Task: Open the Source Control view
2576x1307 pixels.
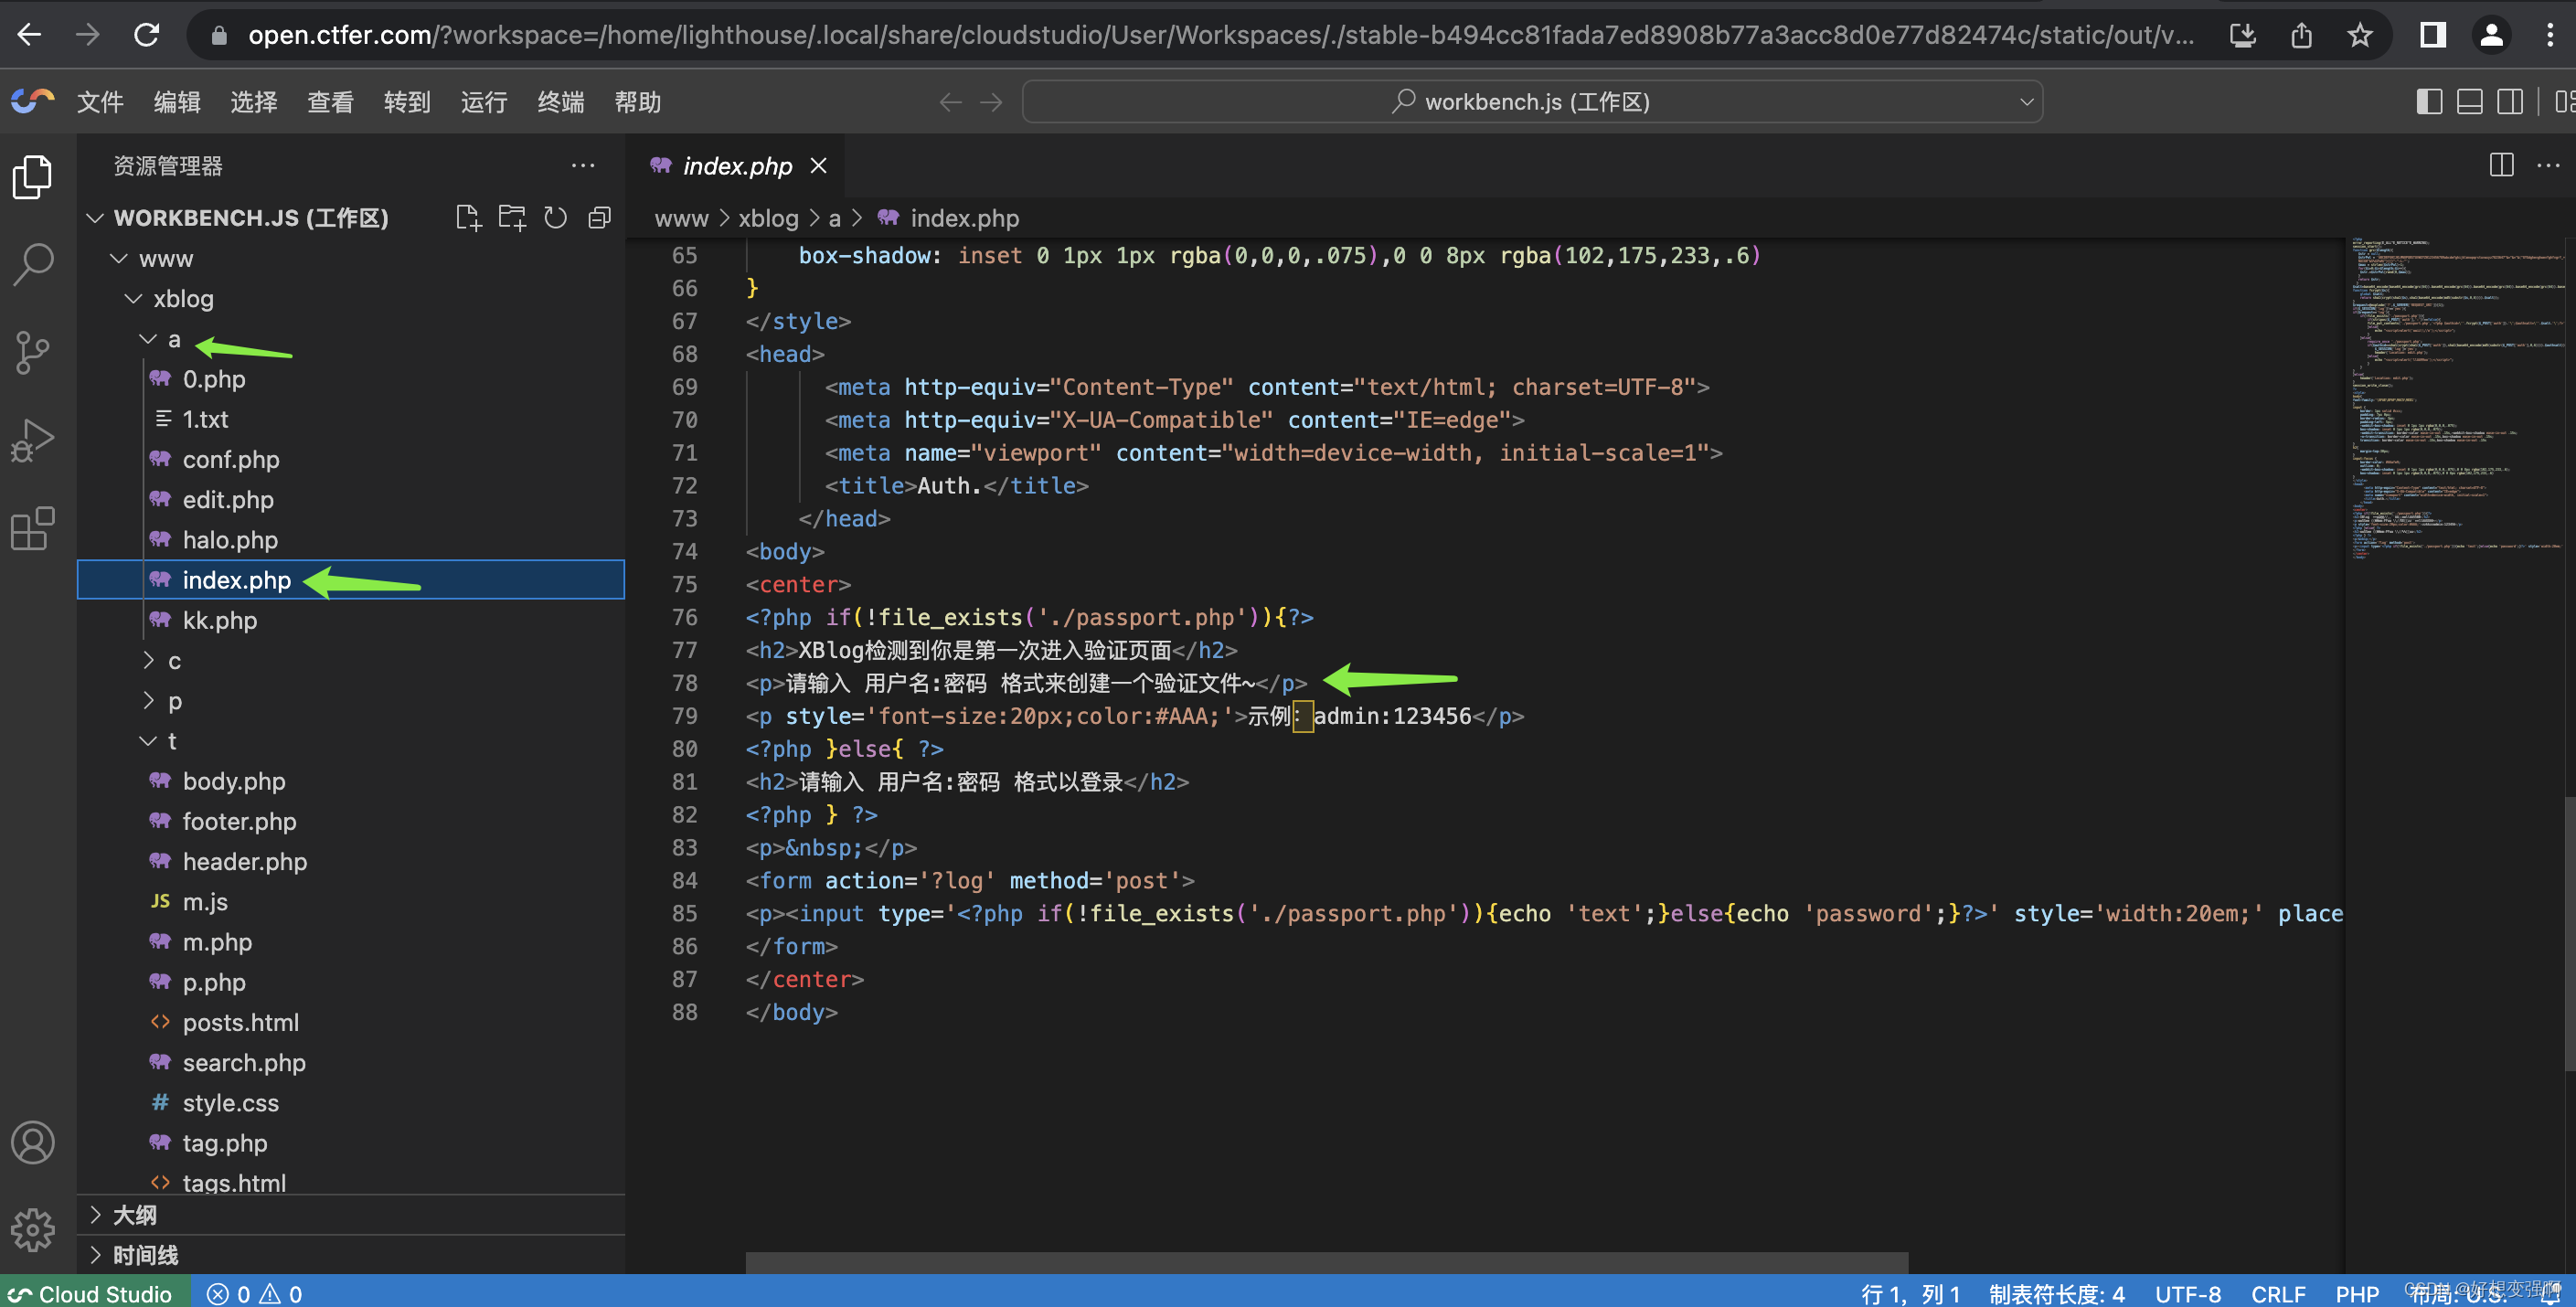Action: (33, 352)
